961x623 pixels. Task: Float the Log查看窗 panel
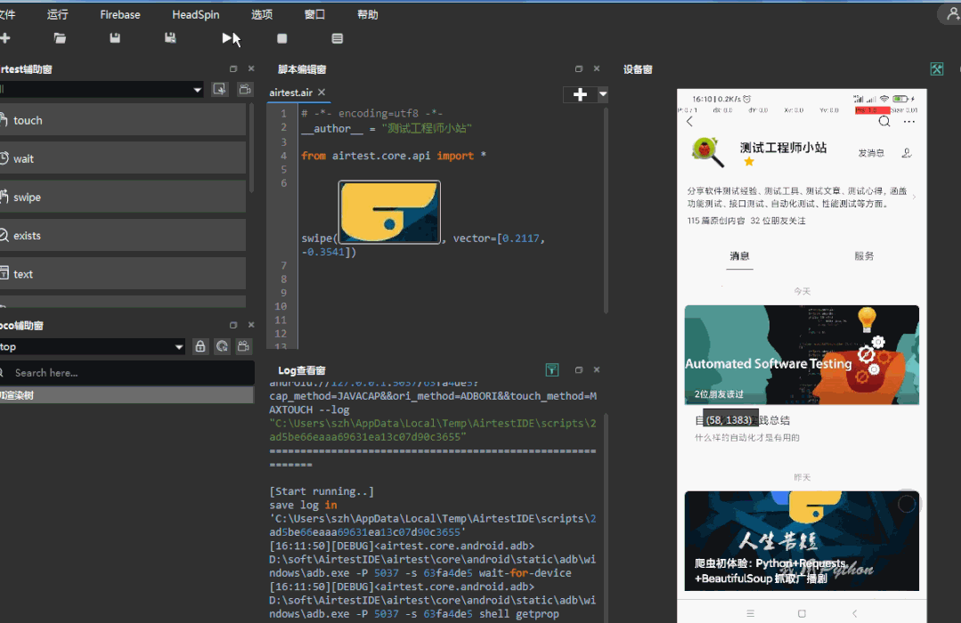[x=579, y=369]
